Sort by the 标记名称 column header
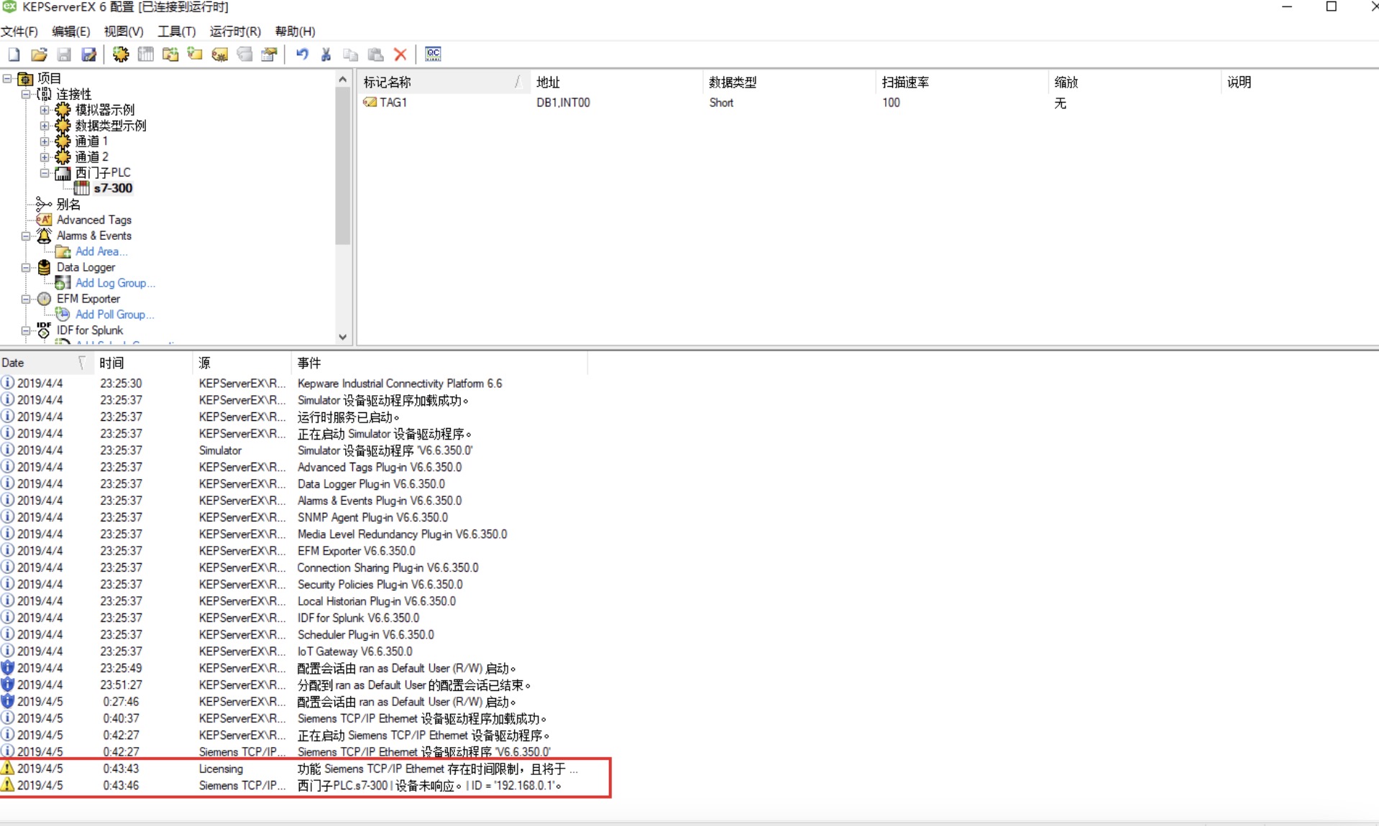The image size is (1379, 826). (443, 82)
